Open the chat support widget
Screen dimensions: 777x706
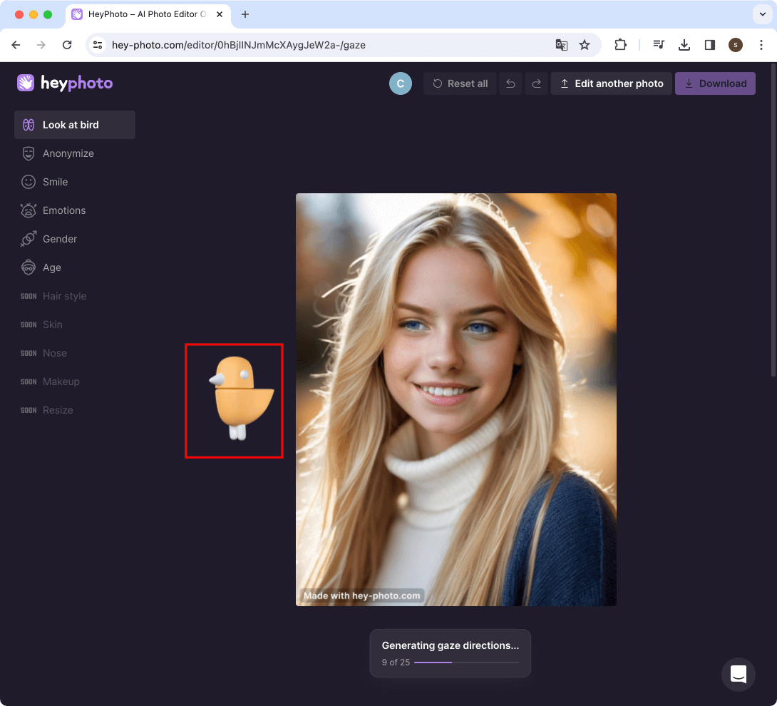(x=738, y=674)
